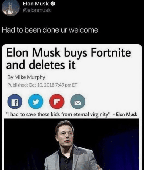The width and height of the screenshot is (144, 170).
Task: Click the "- Elon Musk" quote attribution
Action: click(x=125, y=115)
